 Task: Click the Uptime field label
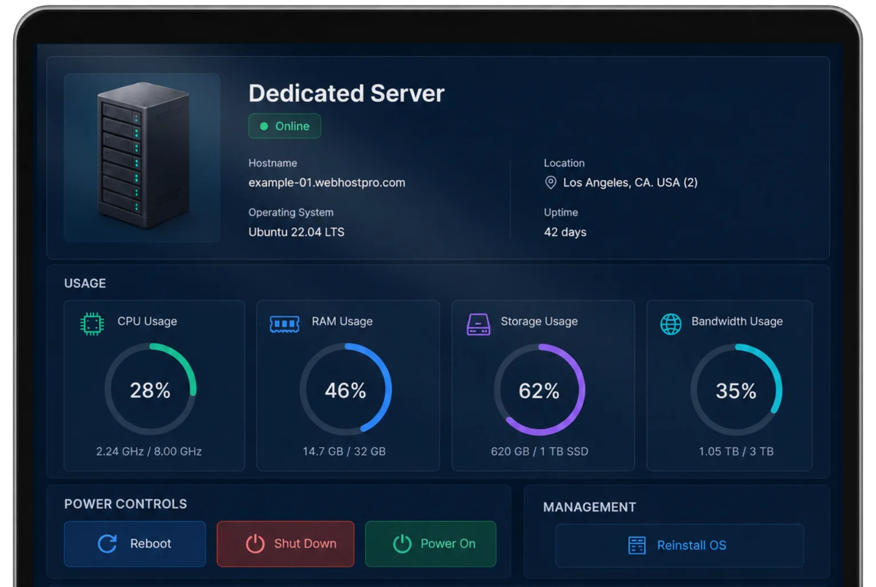[x=561, y=212]
